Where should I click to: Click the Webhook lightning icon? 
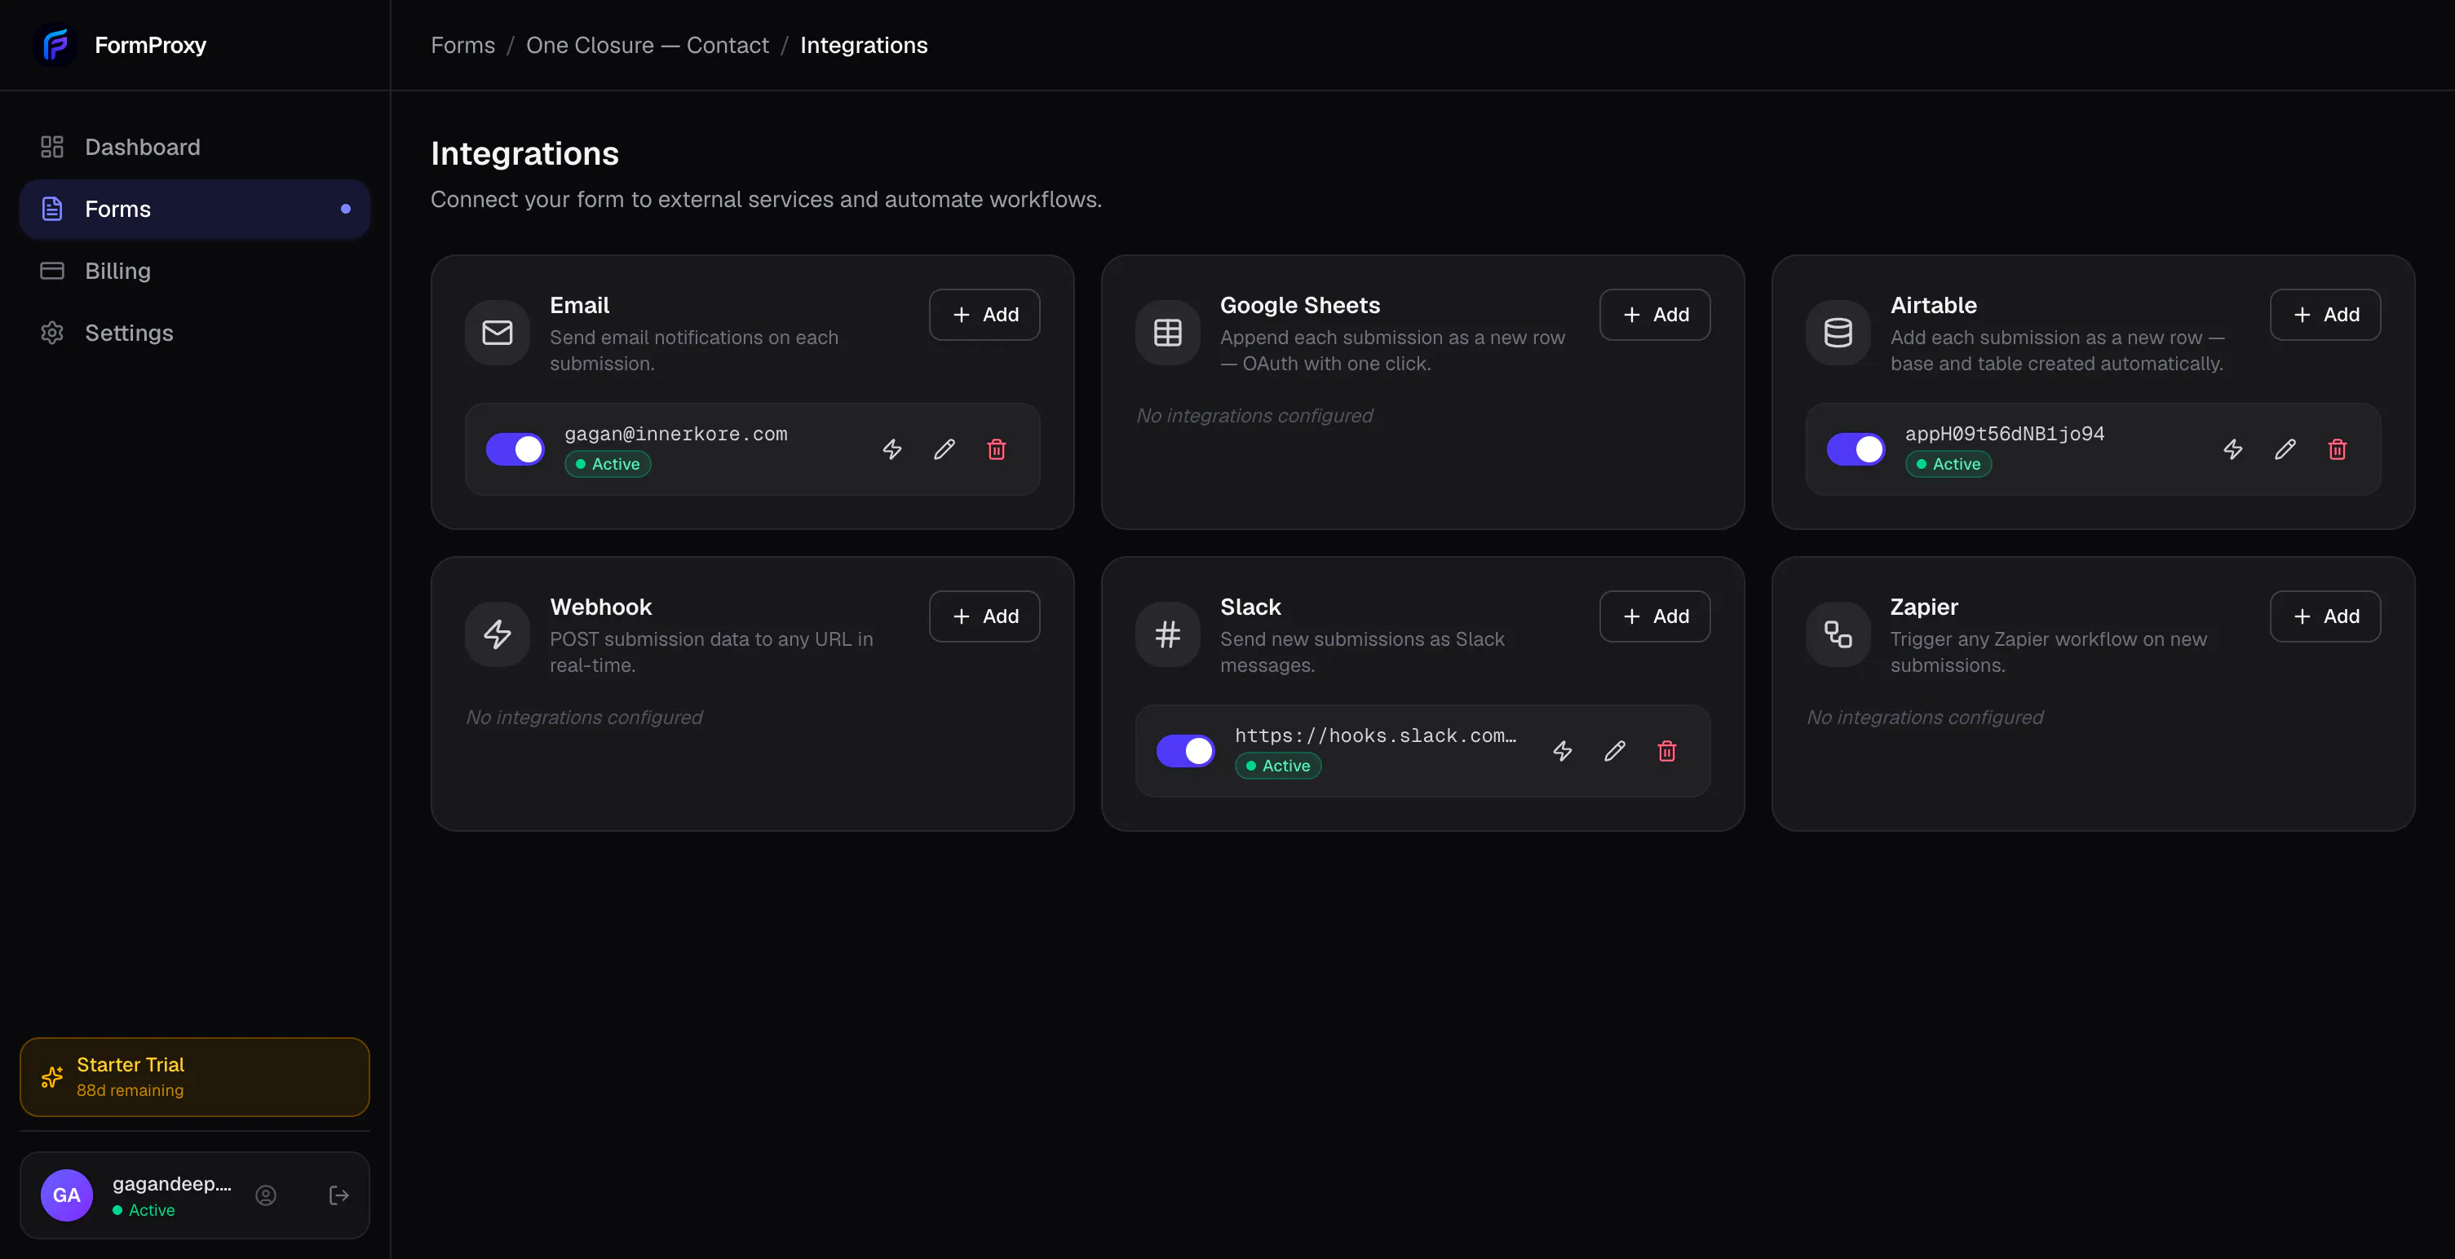pos(498,634)
